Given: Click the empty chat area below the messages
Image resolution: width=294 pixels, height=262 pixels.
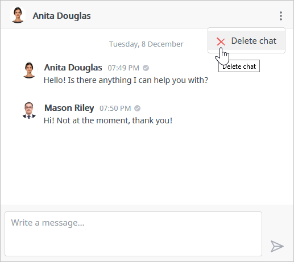Looking at the screenshot, I should [x=147, y=165].
